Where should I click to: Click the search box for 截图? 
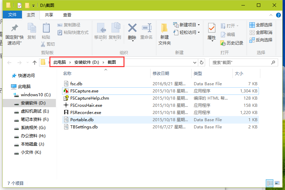pyautogui.click(x=240, y=63)
